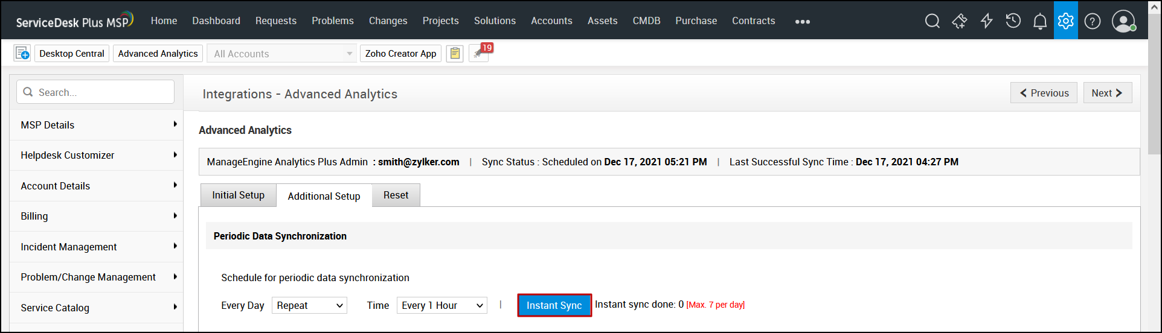The image size is (1162, 333).
Task: Click the Instant Sync button
Action: pos(554,305)
